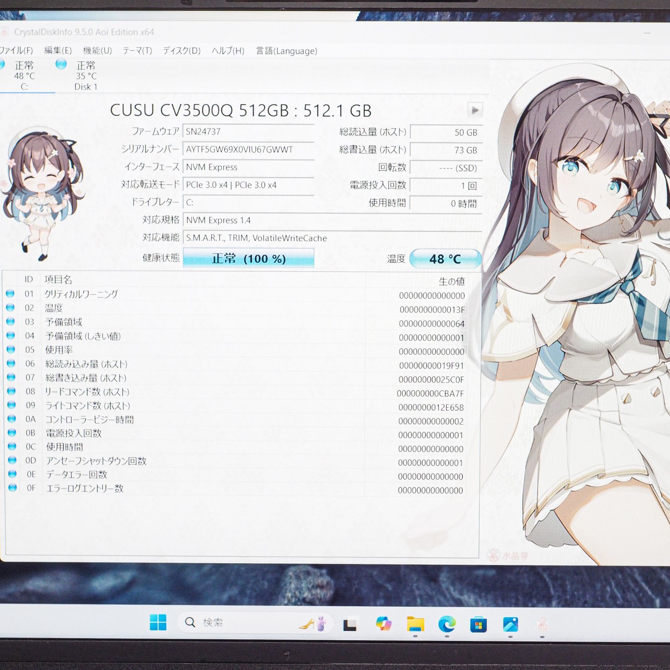Screen dimensions: 670x670
Task: Open the Photos app from the taskbar
Action: (510, 624)
